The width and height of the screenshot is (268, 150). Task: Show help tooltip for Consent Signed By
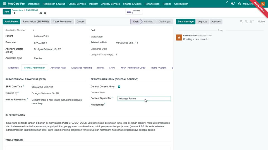[112, 97]
